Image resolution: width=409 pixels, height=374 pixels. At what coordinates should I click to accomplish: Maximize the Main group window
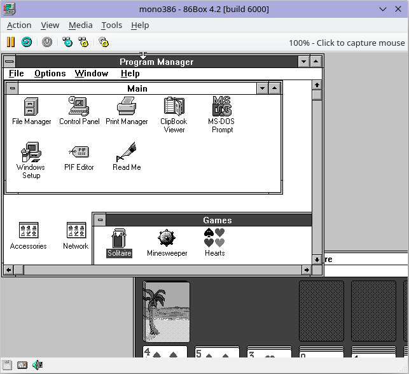point(274,88)
